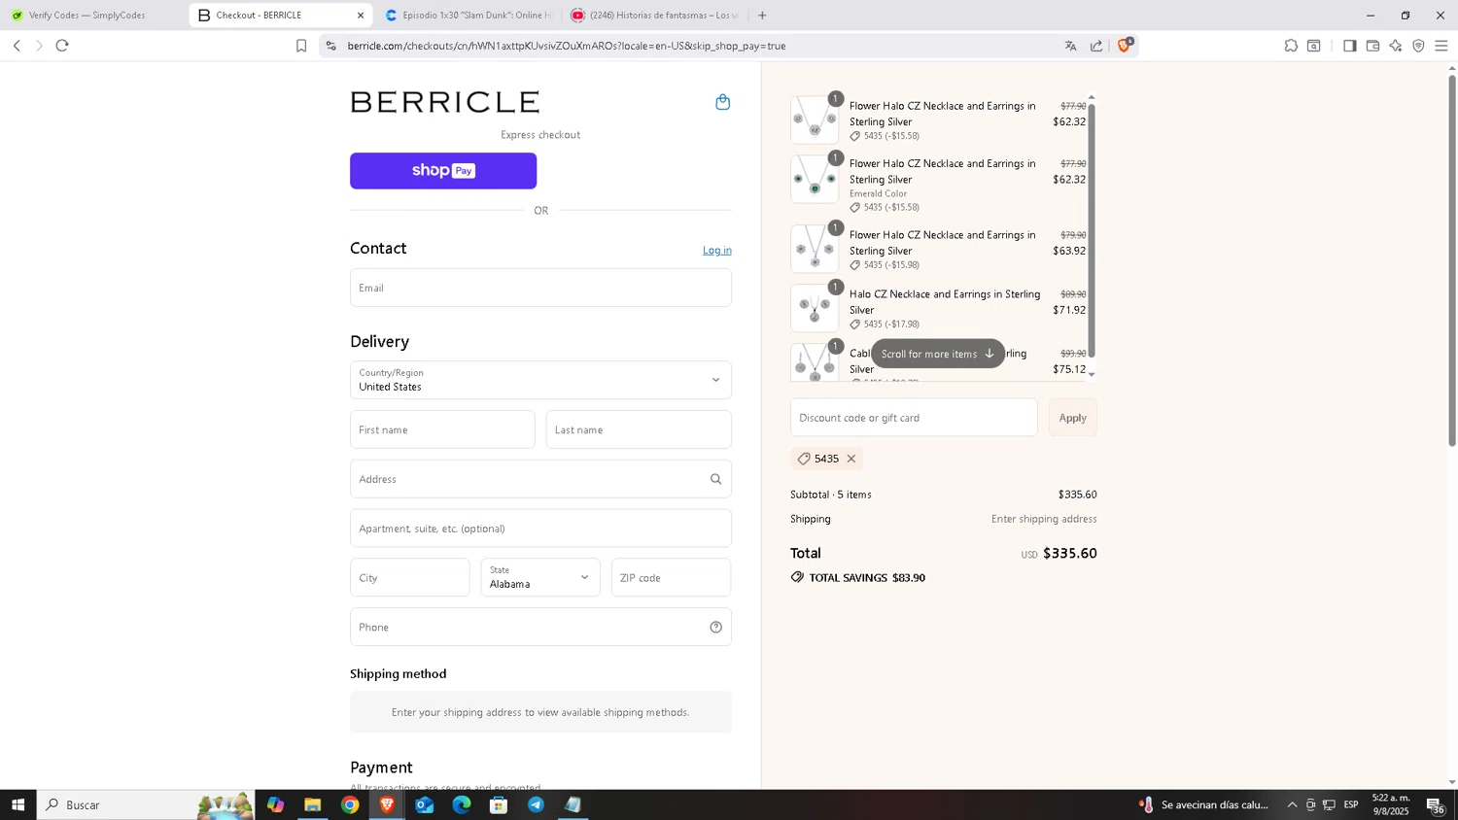Image resolution: width=1458 pixels, height=820 pixels.
Task: Click the Log in link
Action: click(x=717, y=251)
